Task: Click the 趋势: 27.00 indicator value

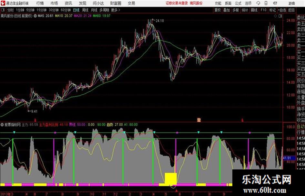Action: [x=115, y=125]
